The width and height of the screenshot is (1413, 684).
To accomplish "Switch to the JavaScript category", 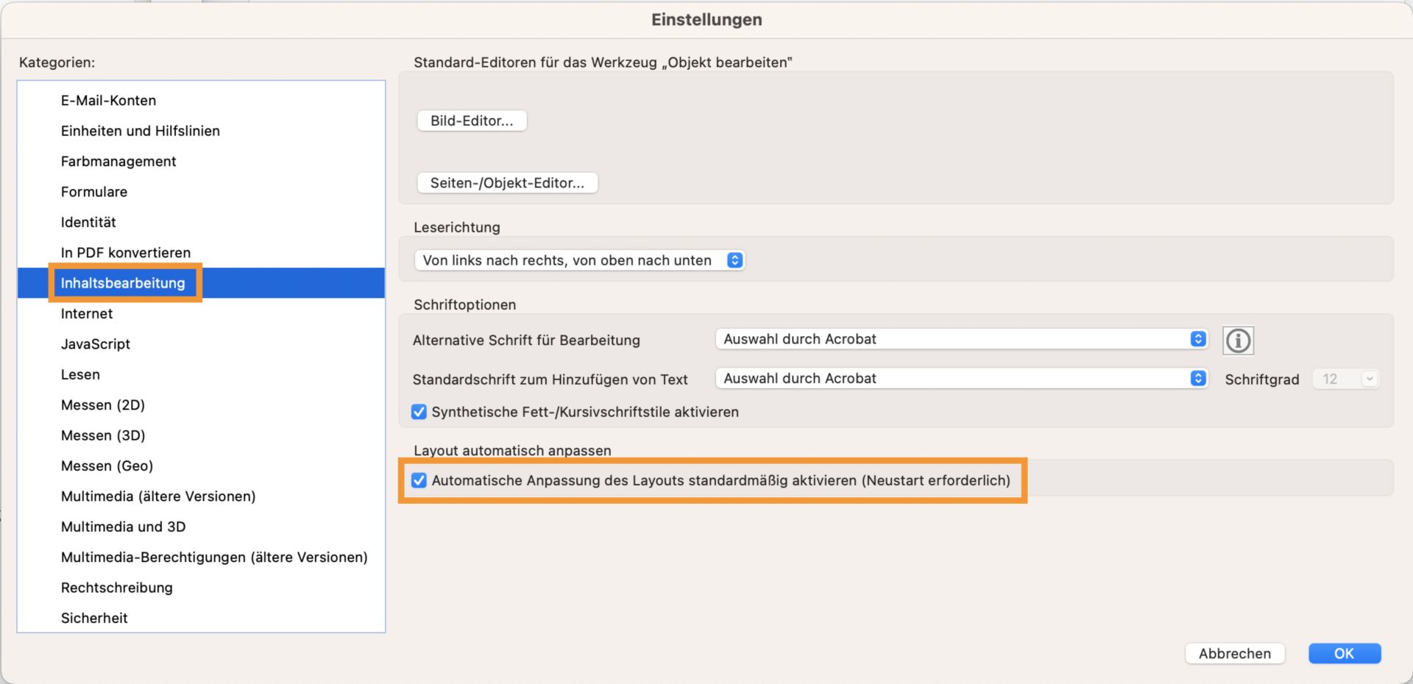I will coord(96,343).
